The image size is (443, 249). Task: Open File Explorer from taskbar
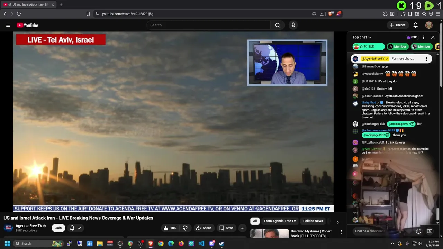[x=100, y=243]
